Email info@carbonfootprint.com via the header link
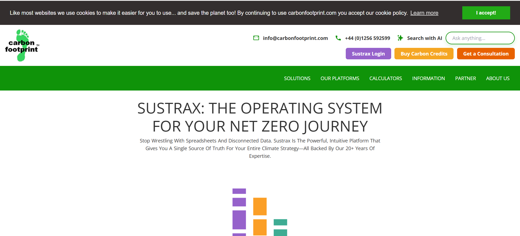Screen dimensions: 520x236 295,38
